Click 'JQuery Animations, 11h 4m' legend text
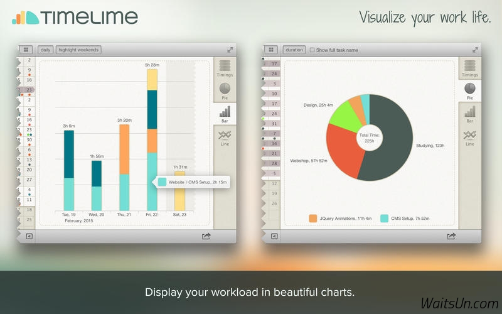 coord(346,219)
